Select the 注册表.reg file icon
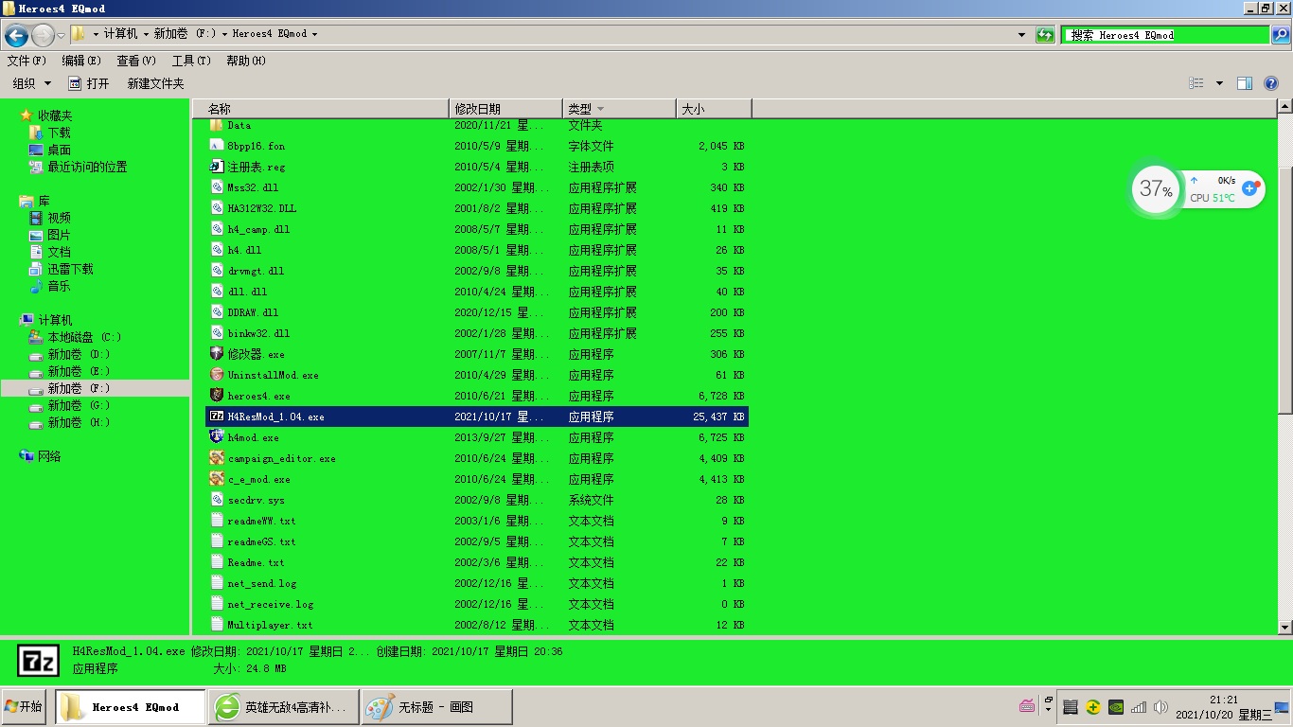Viewport: 1293px width, 727px height. click(217, 167)
